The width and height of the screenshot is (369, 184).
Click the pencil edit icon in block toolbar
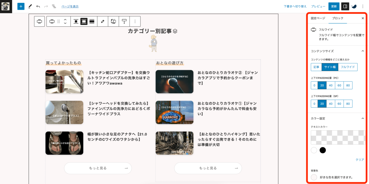(103, 21)
